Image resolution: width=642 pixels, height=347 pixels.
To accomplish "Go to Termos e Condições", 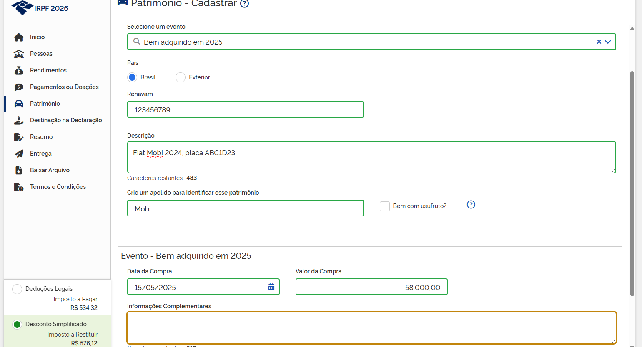I will pyautogui.click(x=19, y=187).
